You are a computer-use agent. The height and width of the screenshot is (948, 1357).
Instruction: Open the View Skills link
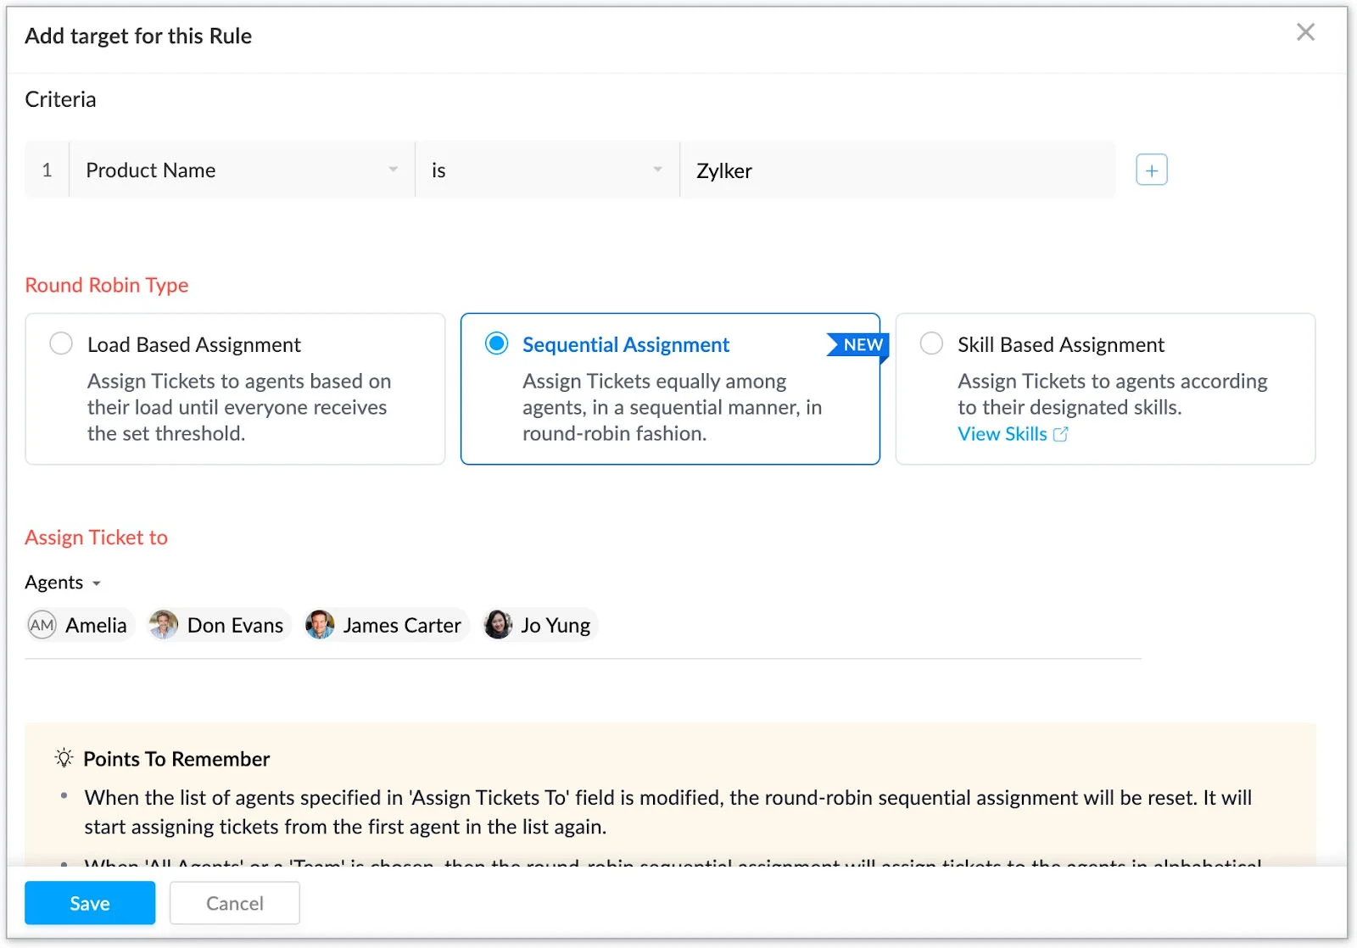(x=1002, y=434)
